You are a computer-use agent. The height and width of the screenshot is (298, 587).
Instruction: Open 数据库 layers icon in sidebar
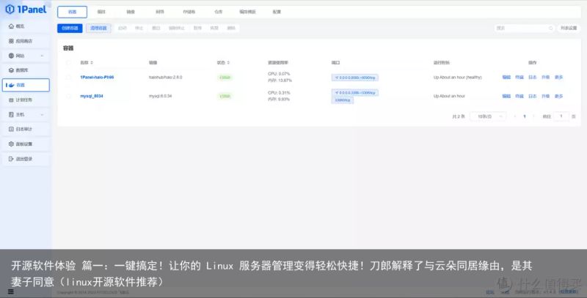pyautogui.click(x=11, y=70)
